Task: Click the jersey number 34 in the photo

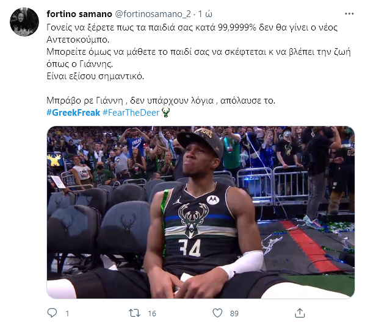Action: [x=189, y=247]
